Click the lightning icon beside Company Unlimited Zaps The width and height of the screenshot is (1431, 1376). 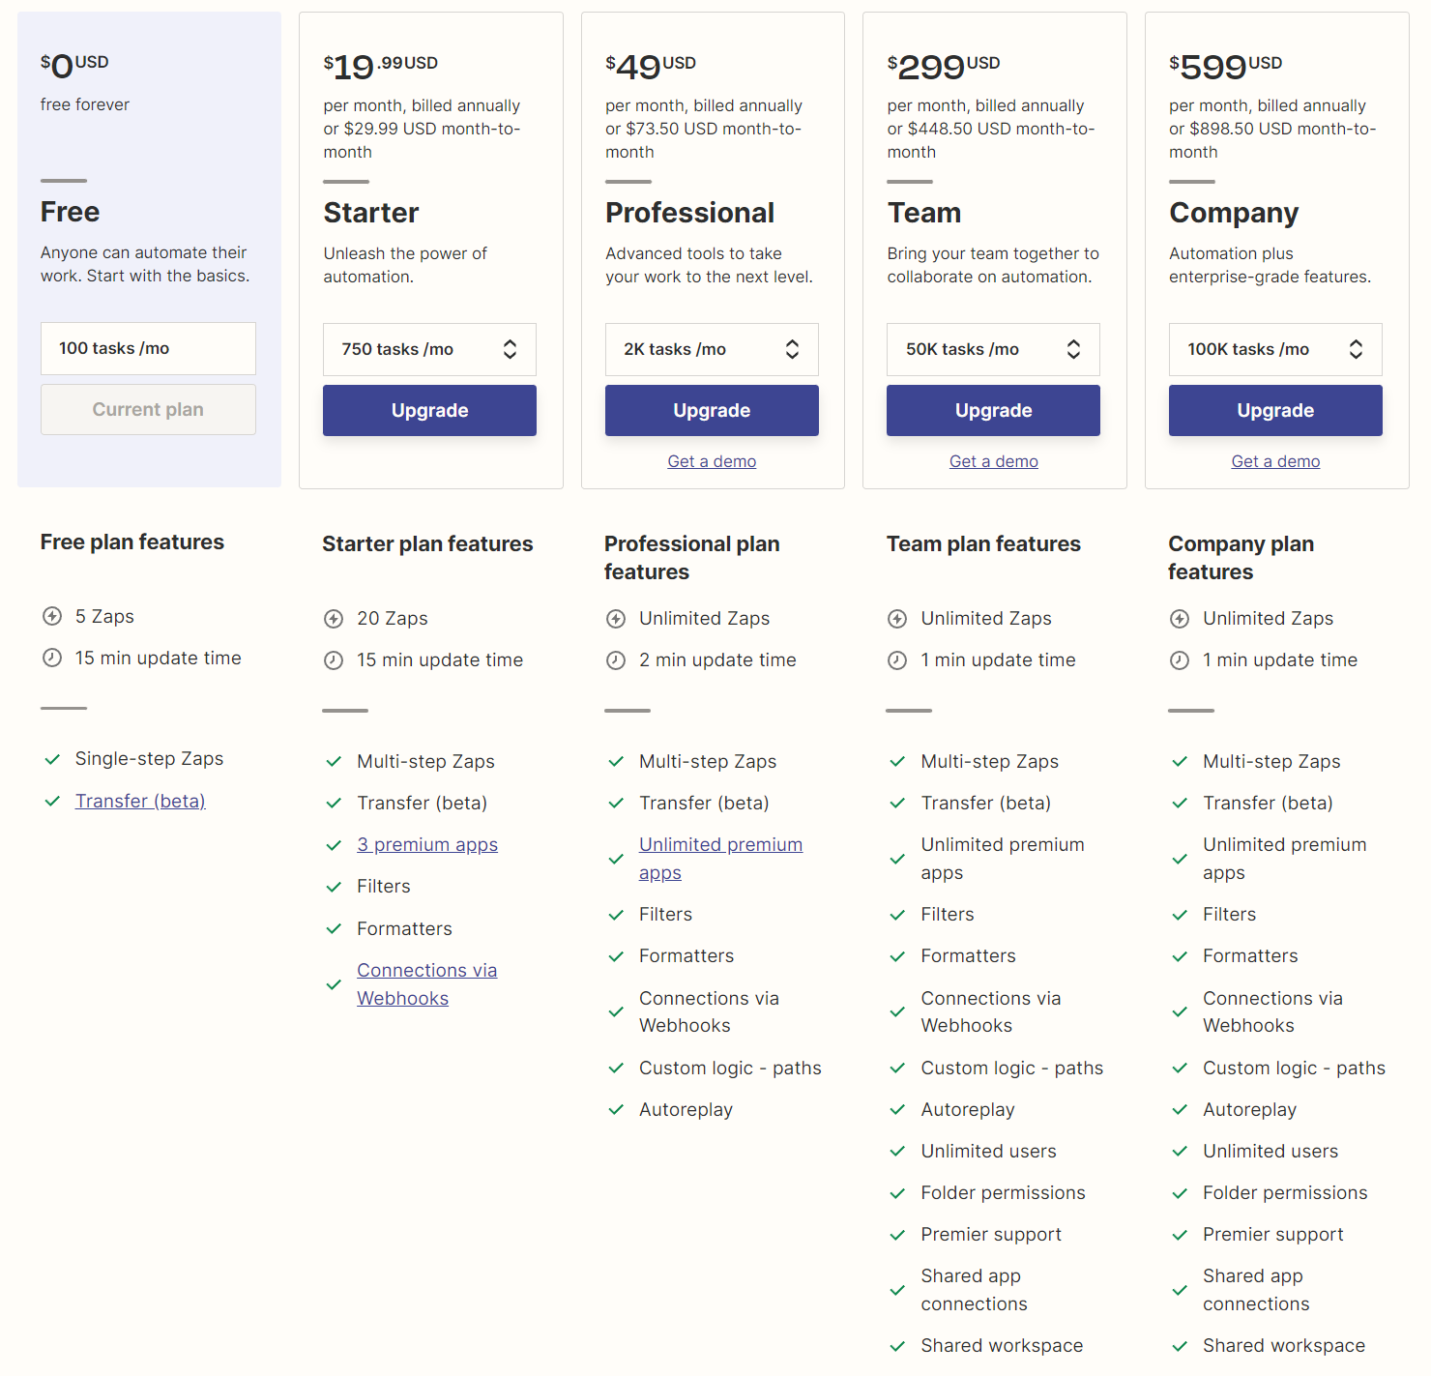[x=1180, y=619]
